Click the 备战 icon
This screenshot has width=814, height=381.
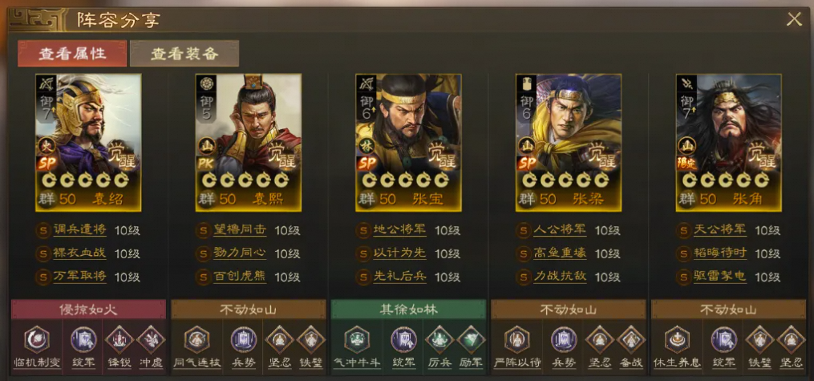point(630,341)
